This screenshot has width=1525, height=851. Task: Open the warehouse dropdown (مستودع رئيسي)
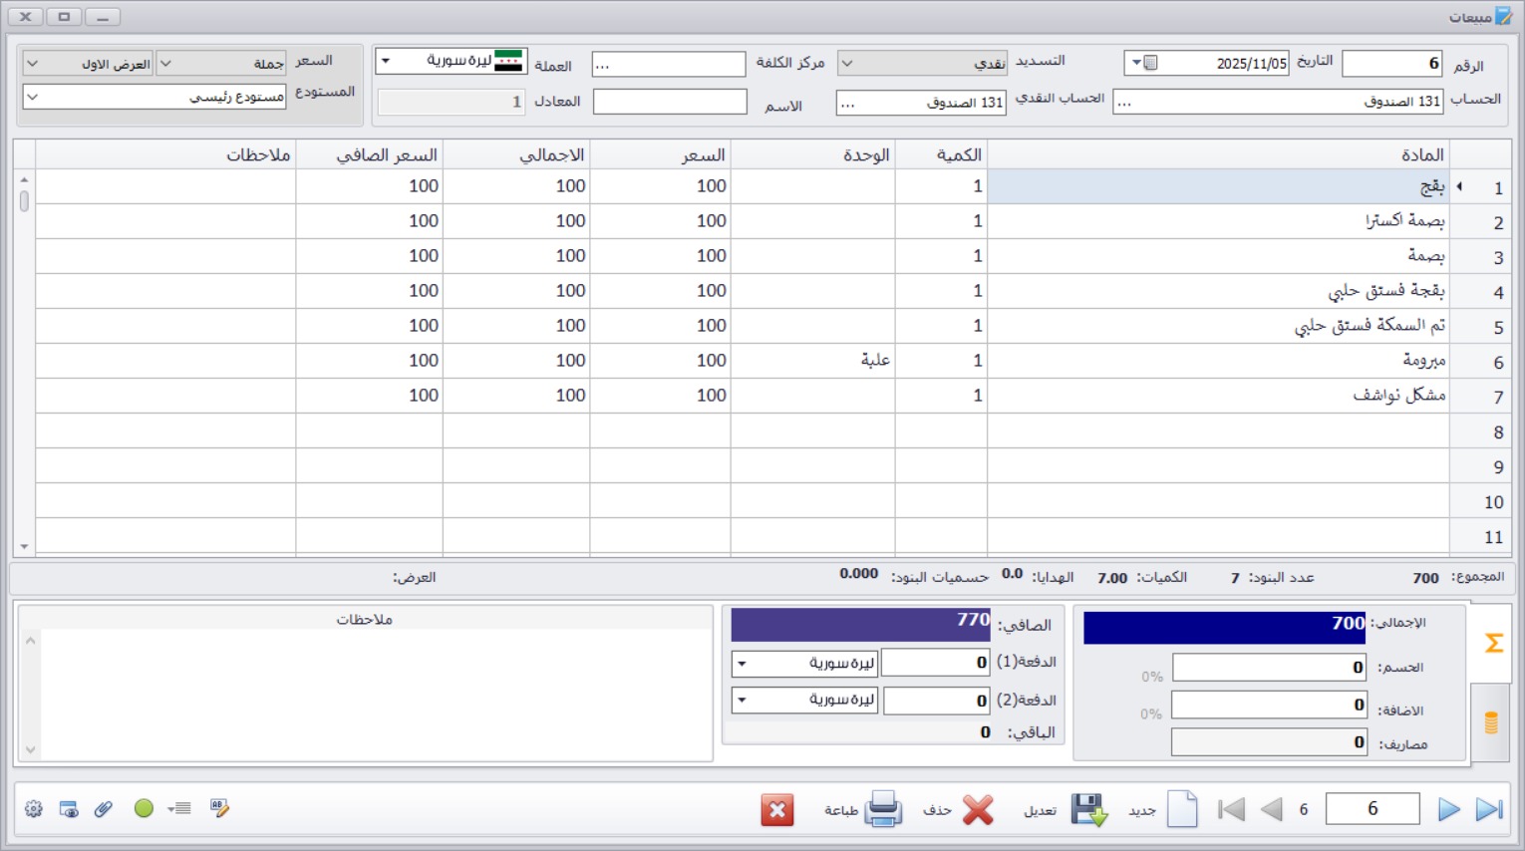coord(32,97)
